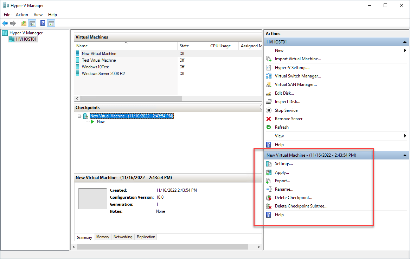Expand the New submenu arrow
The image size is (410, 259).
pos(405,50)
